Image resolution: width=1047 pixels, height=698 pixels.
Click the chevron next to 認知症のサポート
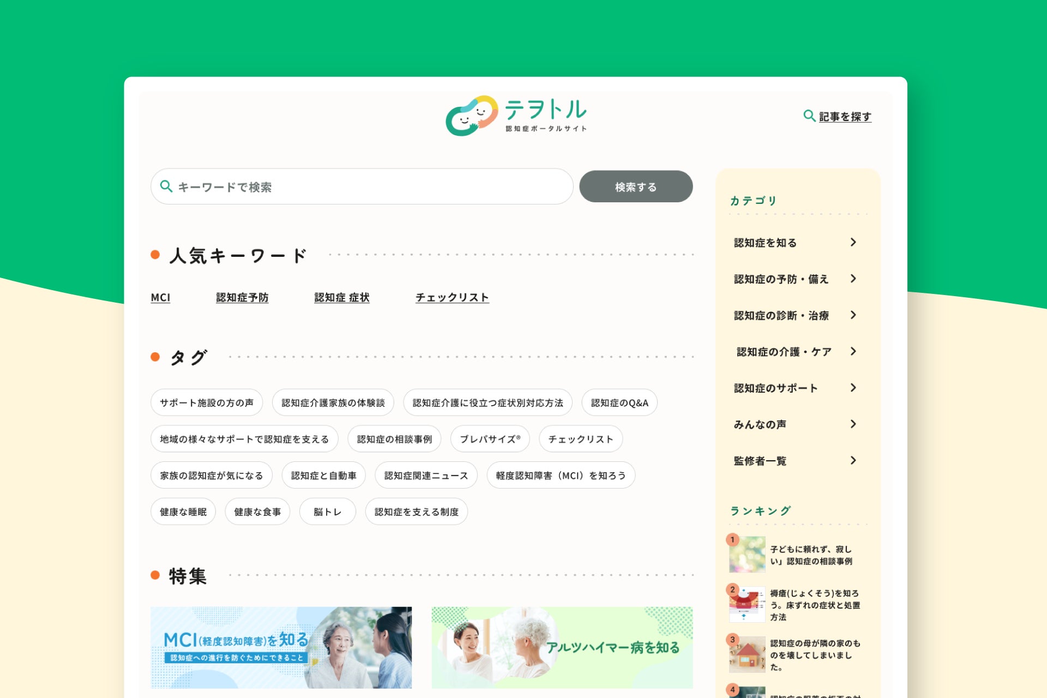point(853,388)
